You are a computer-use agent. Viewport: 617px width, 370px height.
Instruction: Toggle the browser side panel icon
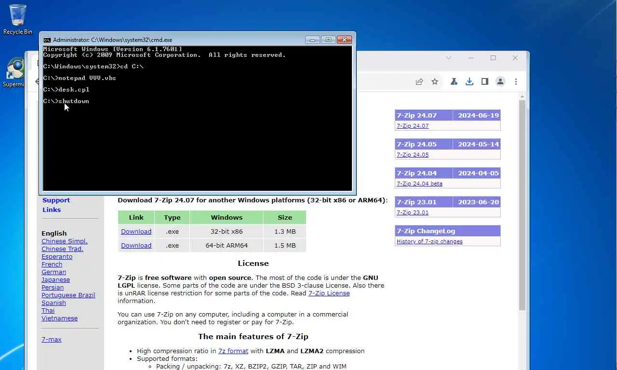coord(485,82)
